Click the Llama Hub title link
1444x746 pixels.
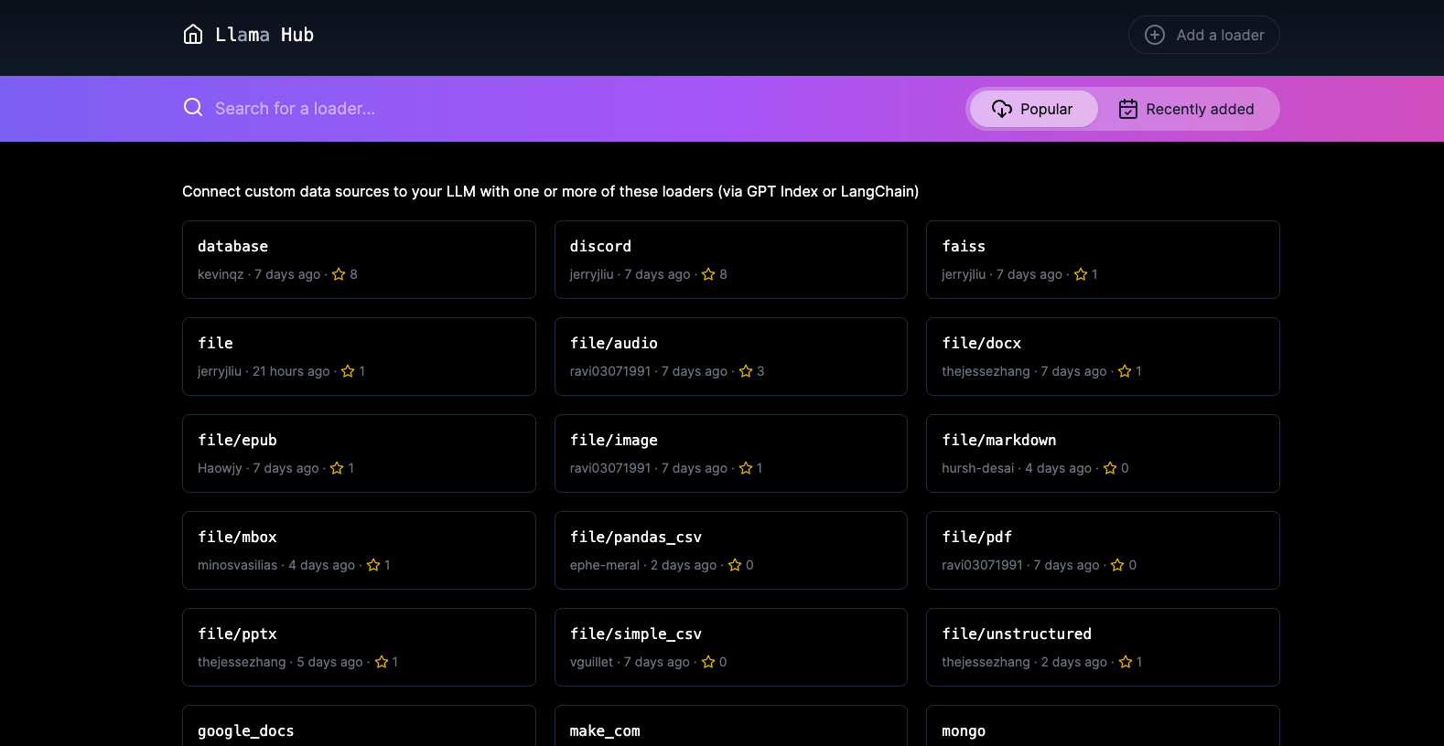coord(264,35)
